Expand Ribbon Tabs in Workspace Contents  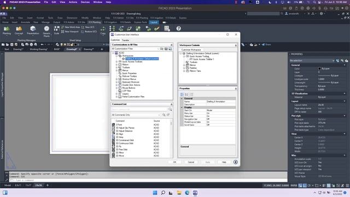184,71
